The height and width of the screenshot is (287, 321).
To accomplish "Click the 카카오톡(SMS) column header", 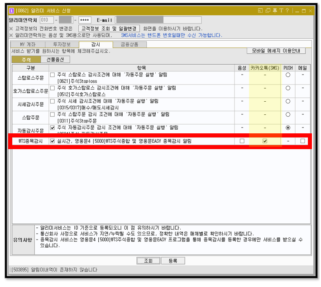I will [x=265, y=68].
